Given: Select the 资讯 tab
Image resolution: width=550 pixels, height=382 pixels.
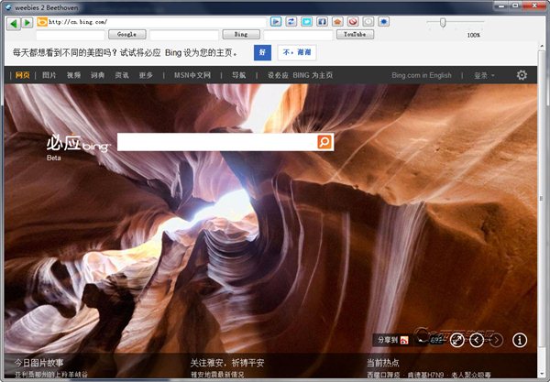Looking at the screenshot, I should 122,75.
